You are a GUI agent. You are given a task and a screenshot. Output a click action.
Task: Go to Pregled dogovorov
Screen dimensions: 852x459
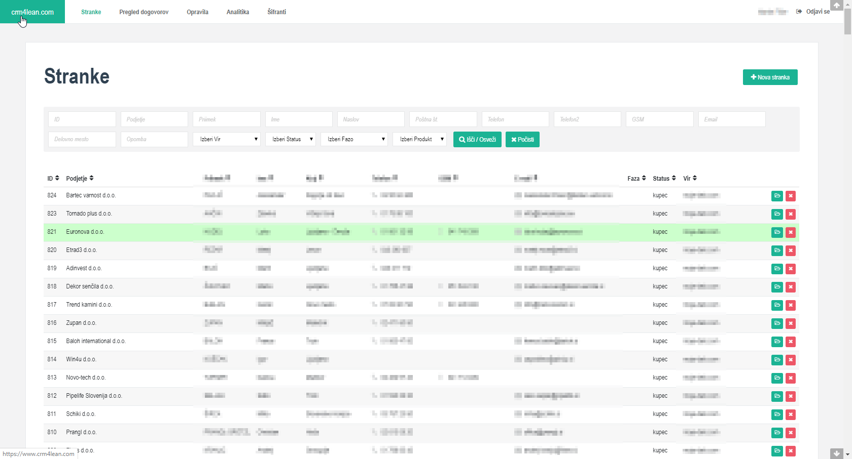[x=144, y=12]
